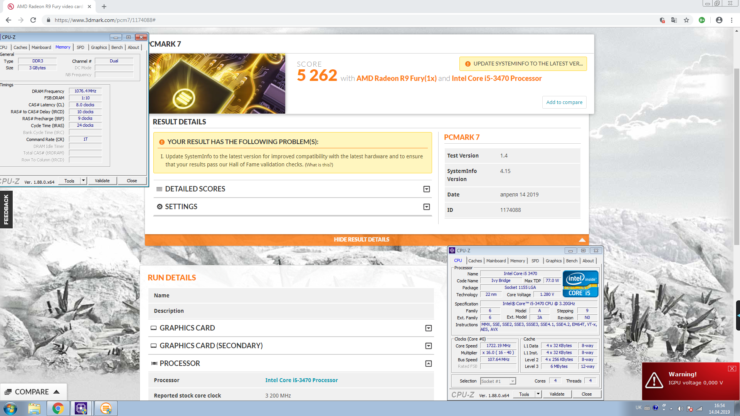
Task: Select SPD tab in memory CPU-Z window
Action: click(80, 47)
